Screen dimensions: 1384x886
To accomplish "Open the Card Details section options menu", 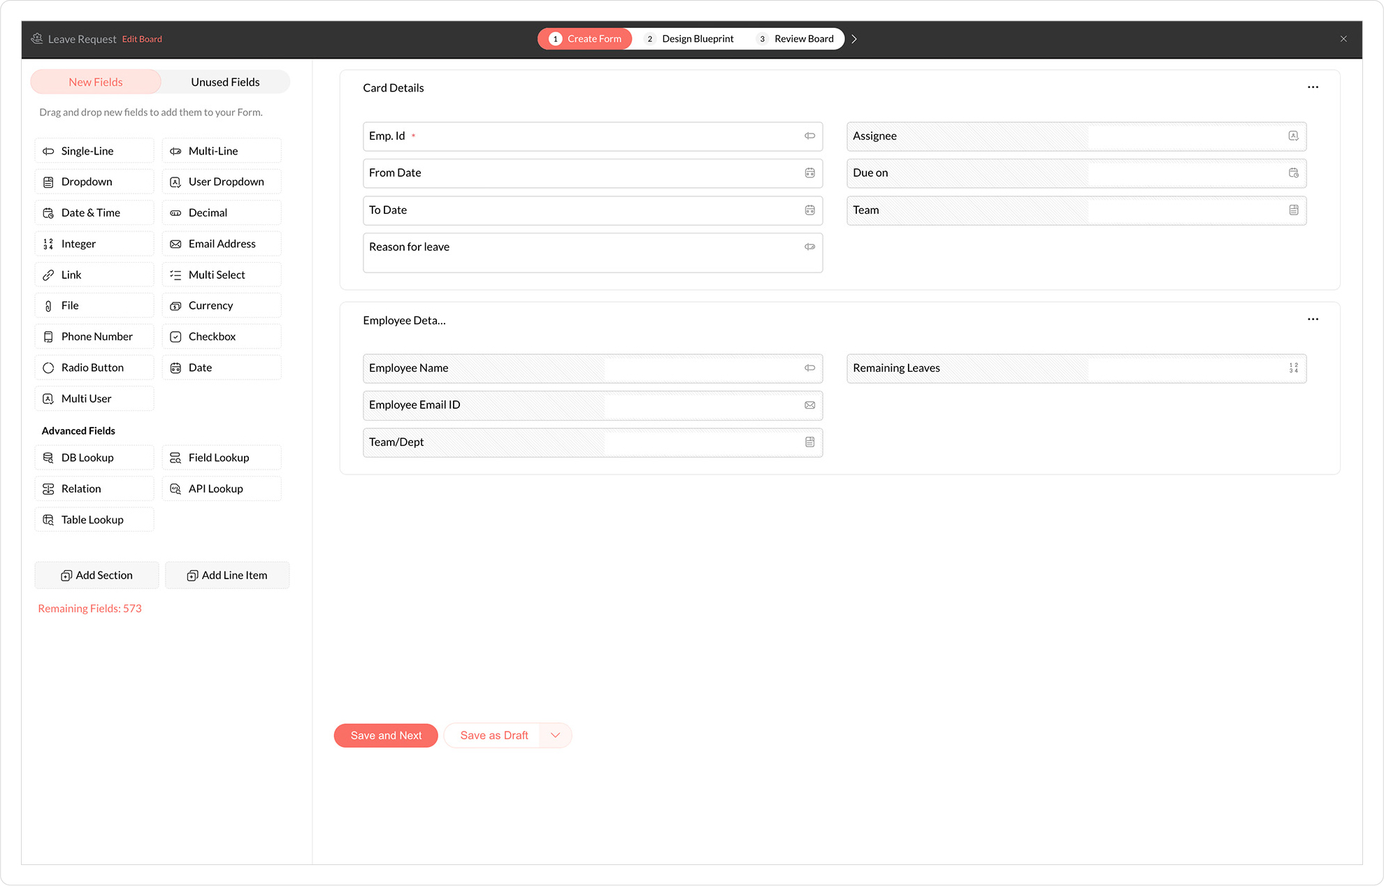I will pos(1313,87).
